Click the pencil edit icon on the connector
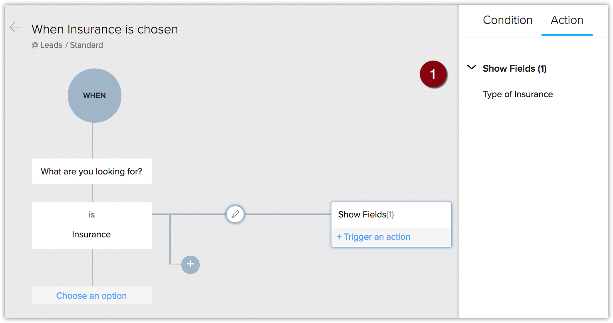 click(x=235, y=214)
